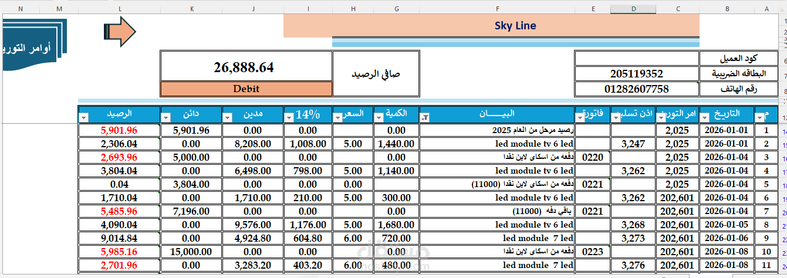The image size is (787, 278).
Task: Select the date cell 2026-01-06
Action: click(x=727, y=238)
